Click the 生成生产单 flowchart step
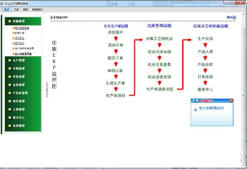 click(115, 83)
